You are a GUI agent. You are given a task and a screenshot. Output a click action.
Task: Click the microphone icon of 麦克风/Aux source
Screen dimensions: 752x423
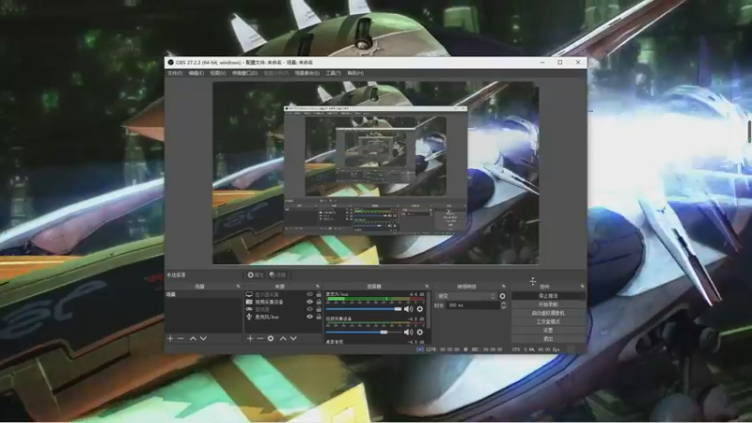pos(249,317)
